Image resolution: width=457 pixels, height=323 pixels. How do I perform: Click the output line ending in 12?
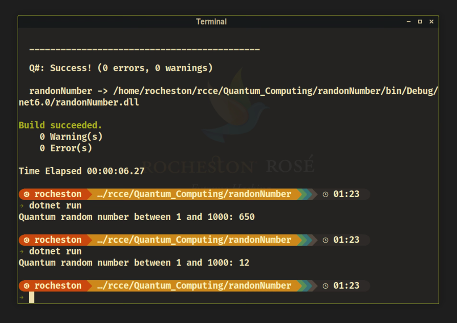click(x=134, y=263)
